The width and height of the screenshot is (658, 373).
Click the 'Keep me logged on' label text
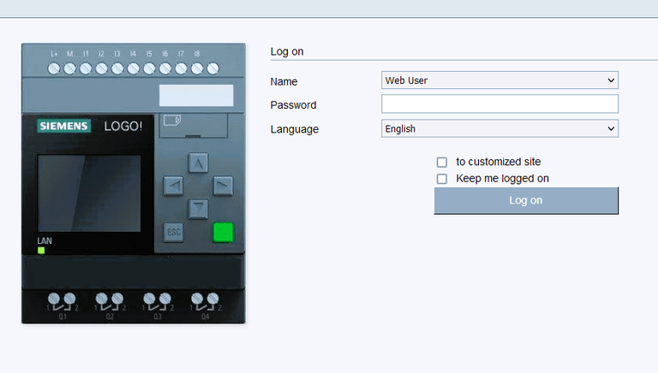click(x=502, y=179)
